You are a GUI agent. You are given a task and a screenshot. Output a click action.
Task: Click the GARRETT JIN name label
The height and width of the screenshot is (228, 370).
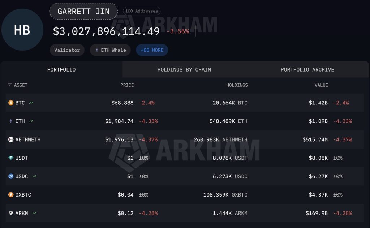[83, 11]
